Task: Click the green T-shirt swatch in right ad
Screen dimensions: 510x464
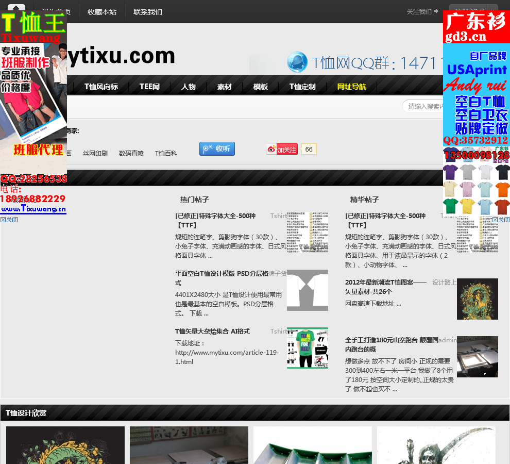Action: coord(450,206)
